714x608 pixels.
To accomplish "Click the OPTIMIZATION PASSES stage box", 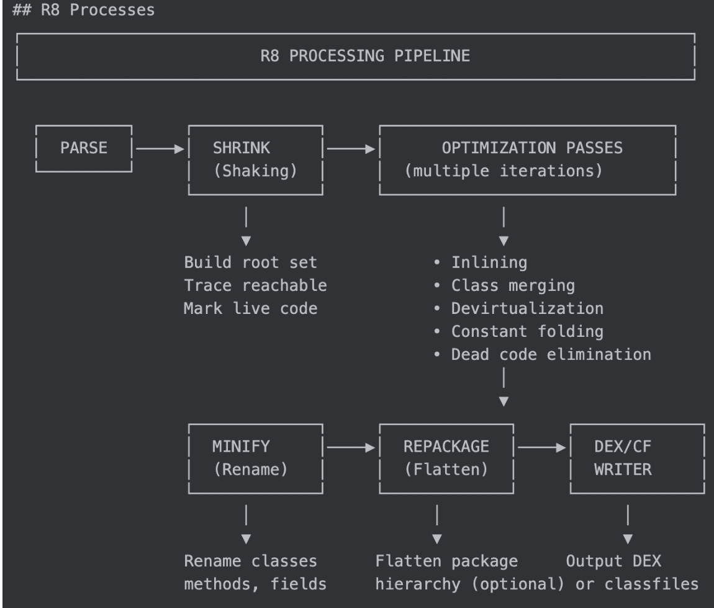I will (527, 159).
